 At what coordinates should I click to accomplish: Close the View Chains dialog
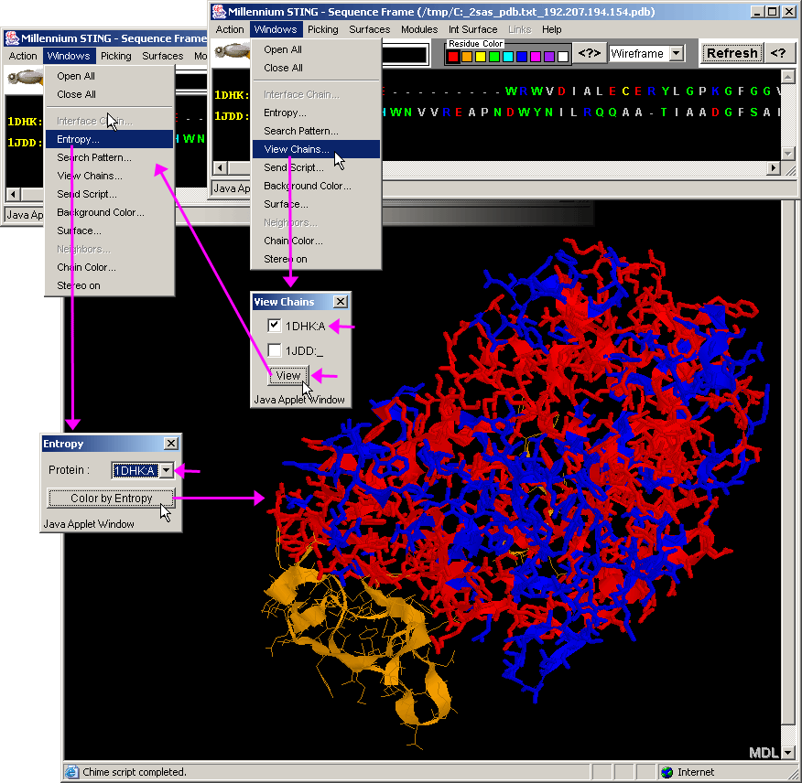point(341,302)
